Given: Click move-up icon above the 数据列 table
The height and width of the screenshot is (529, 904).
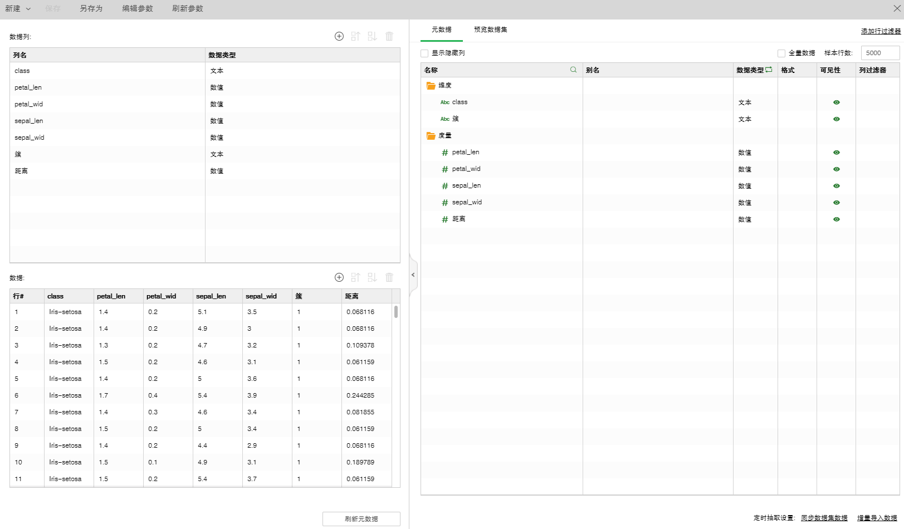Looking at the screenshot, I should point(355,36).
